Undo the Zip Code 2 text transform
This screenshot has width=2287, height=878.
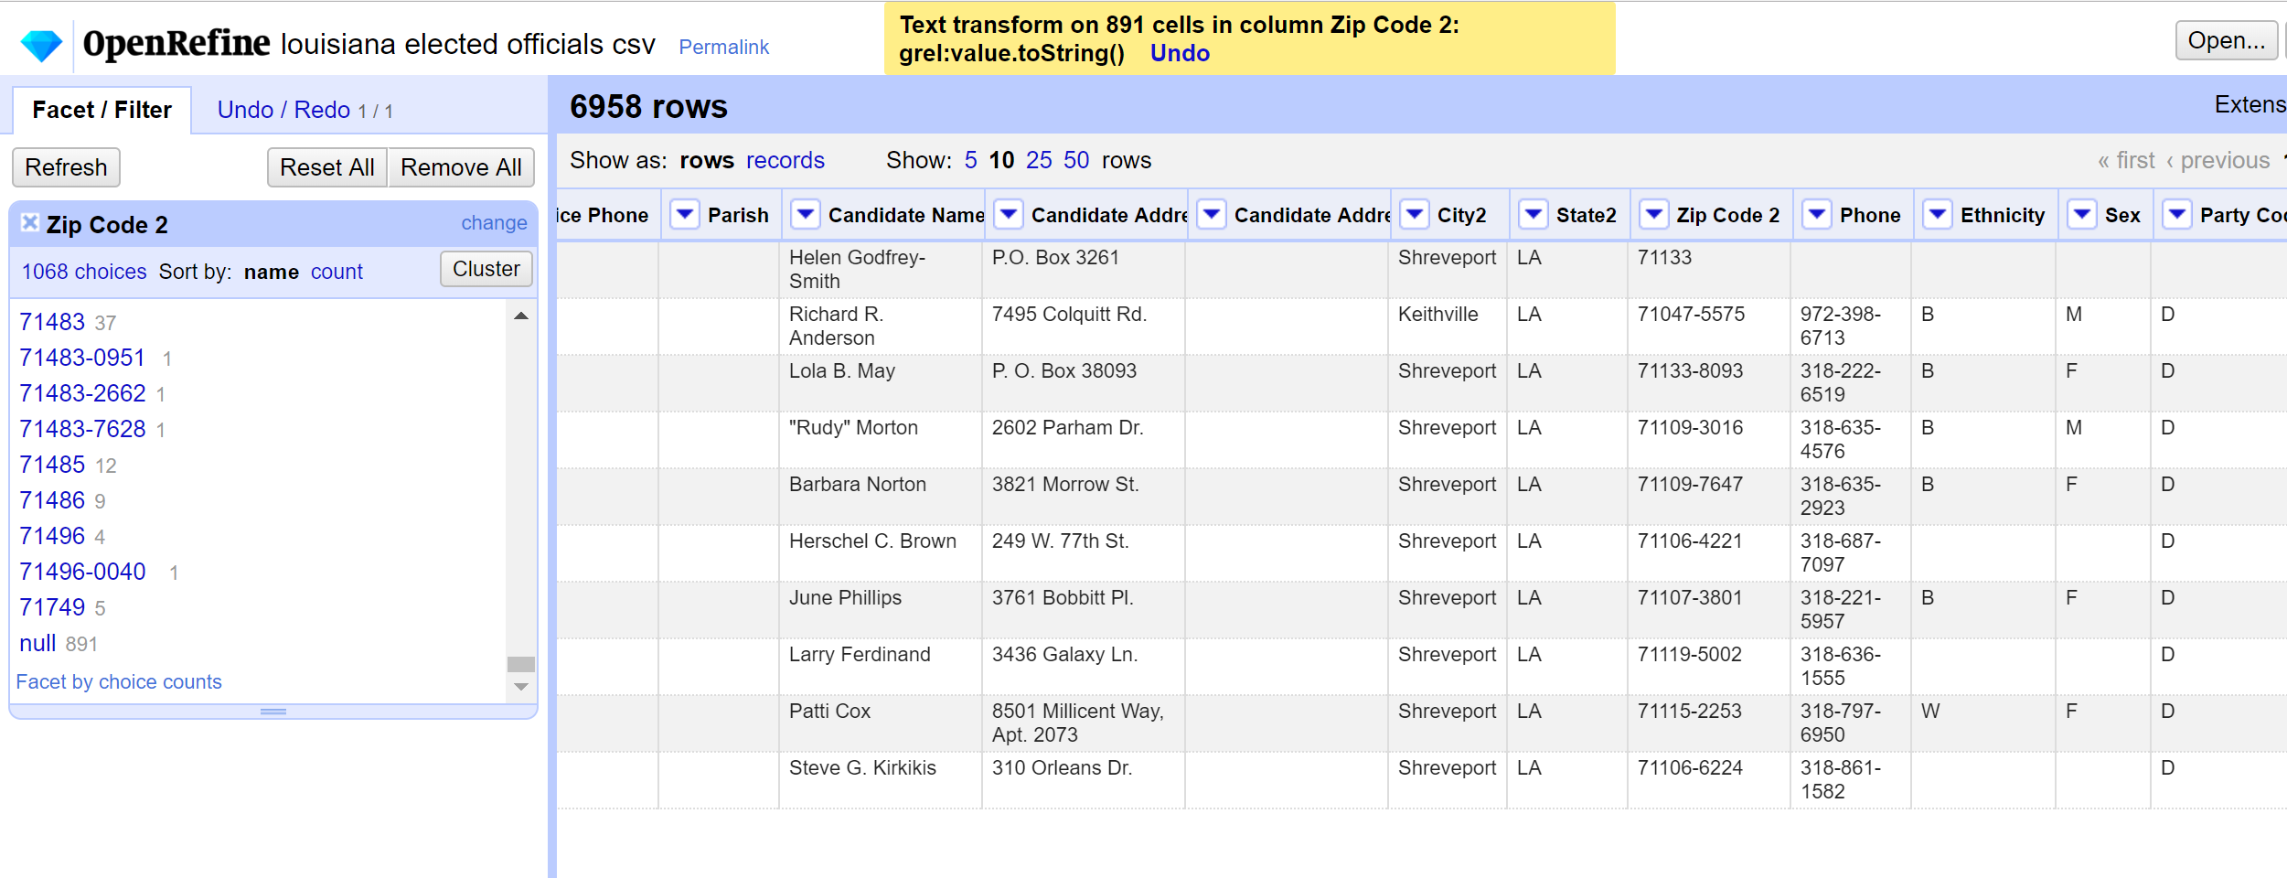[x=1180, y=52]
